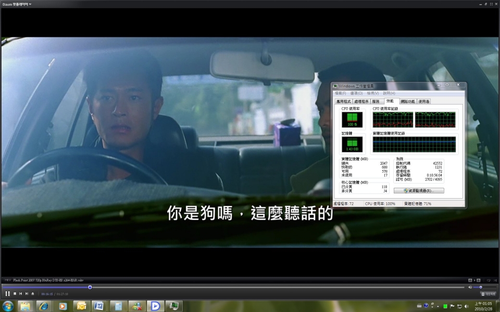Set A-B repeat start point A
Viewport: 500px width, 312px height.
coord(470,280)
